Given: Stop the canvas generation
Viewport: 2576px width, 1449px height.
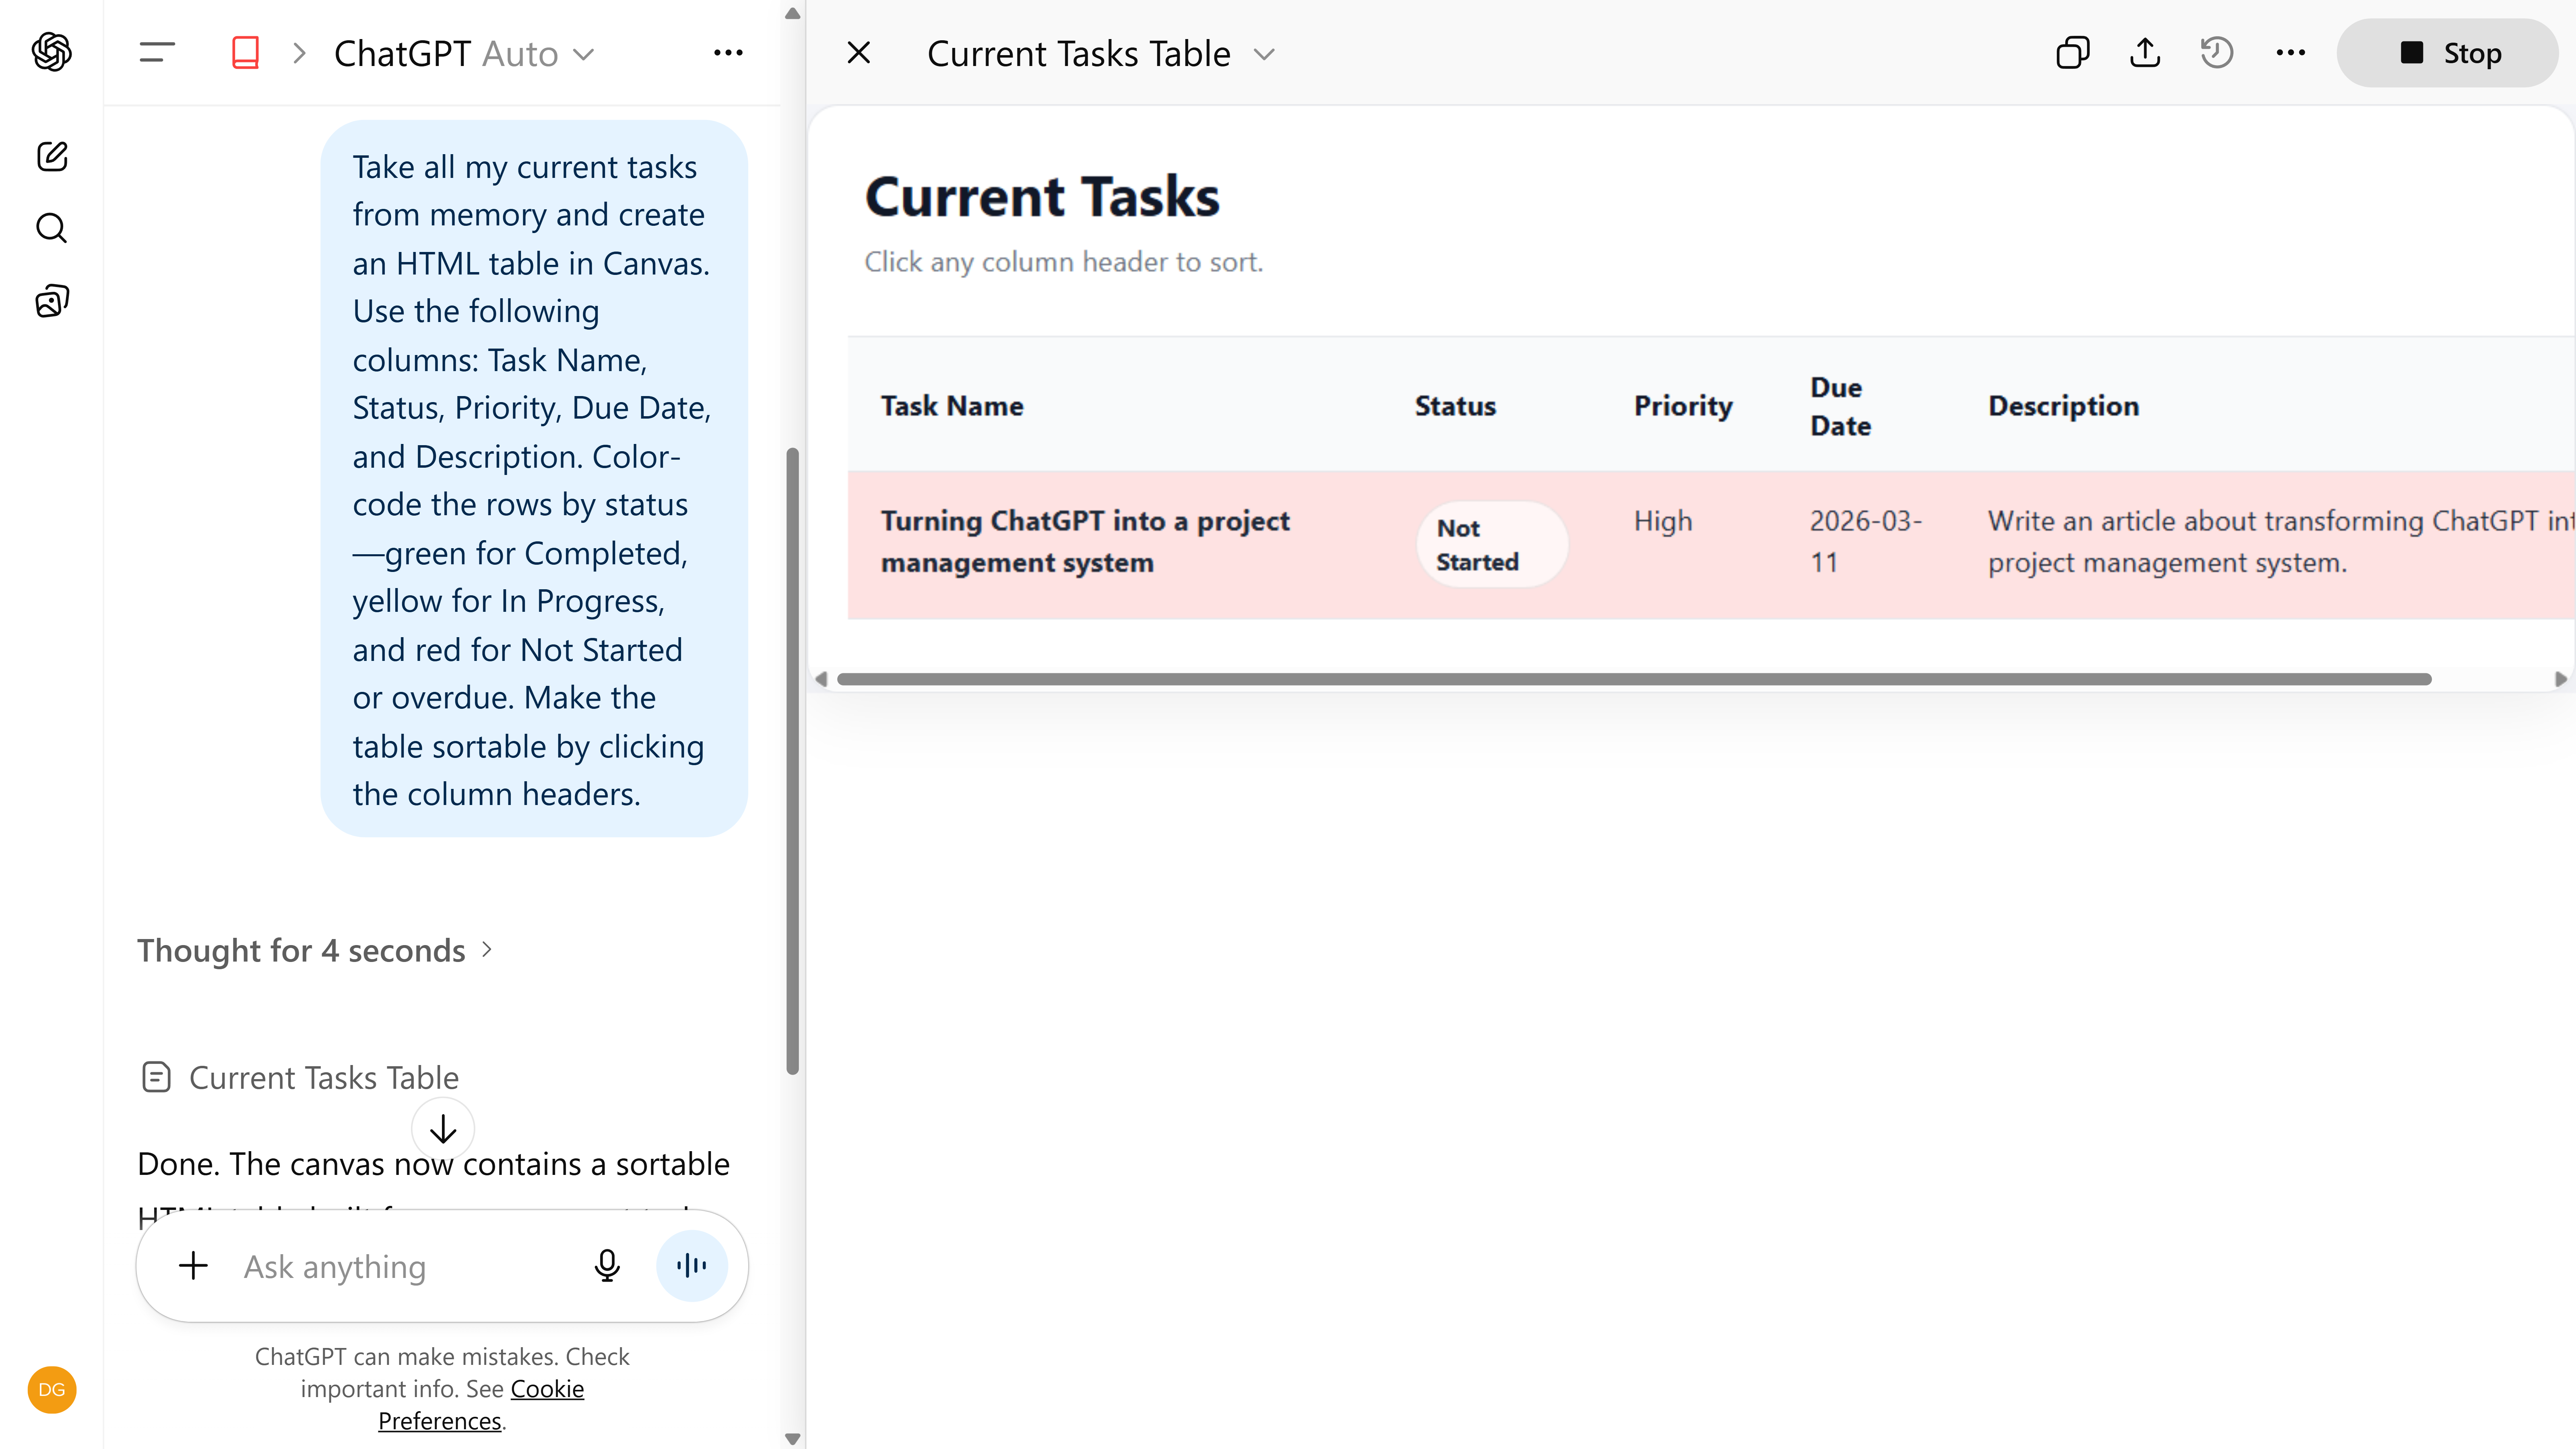Looking at the screenshot, I should coord(2448,53).
